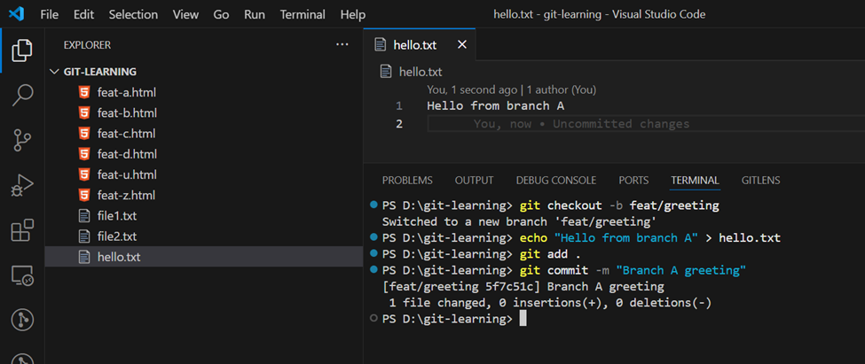
Task: Click the Visual Studio Code logo
Action: [16, 14]
